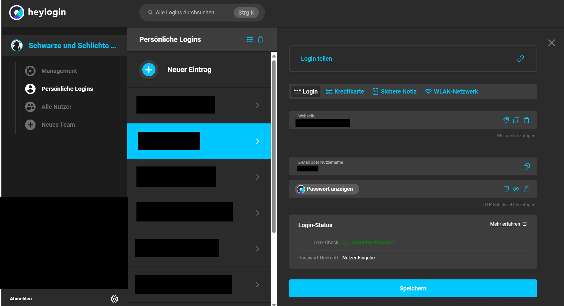Select the WLAN-Netzwerk tab
The height and width of the screenshot is (306, 564).
pos(451,91)
